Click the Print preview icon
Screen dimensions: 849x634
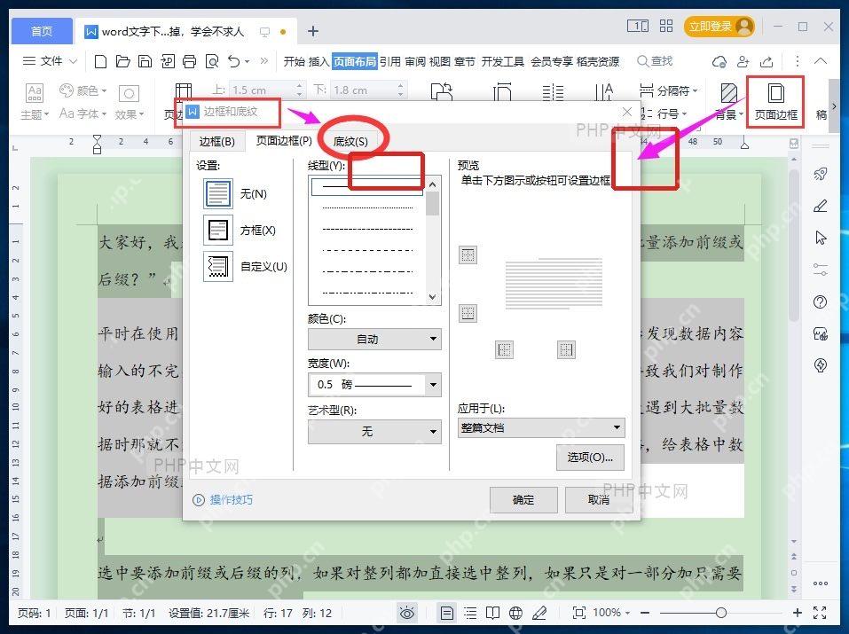point(212,61)
